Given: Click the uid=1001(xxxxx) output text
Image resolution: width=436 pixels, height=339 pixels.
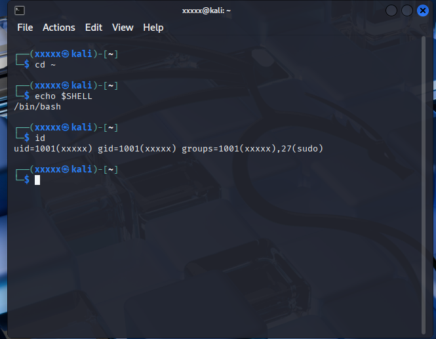Looking at the screenshot, I should point(53,148).
